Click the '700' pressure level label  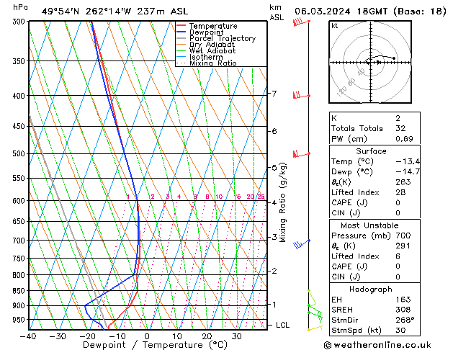20,241
